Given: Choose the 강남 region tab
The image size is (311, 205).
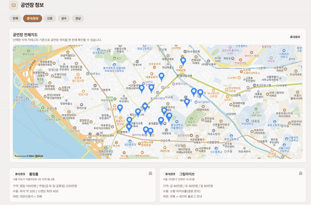Looking at the screenshot, I should pos(78,18).
